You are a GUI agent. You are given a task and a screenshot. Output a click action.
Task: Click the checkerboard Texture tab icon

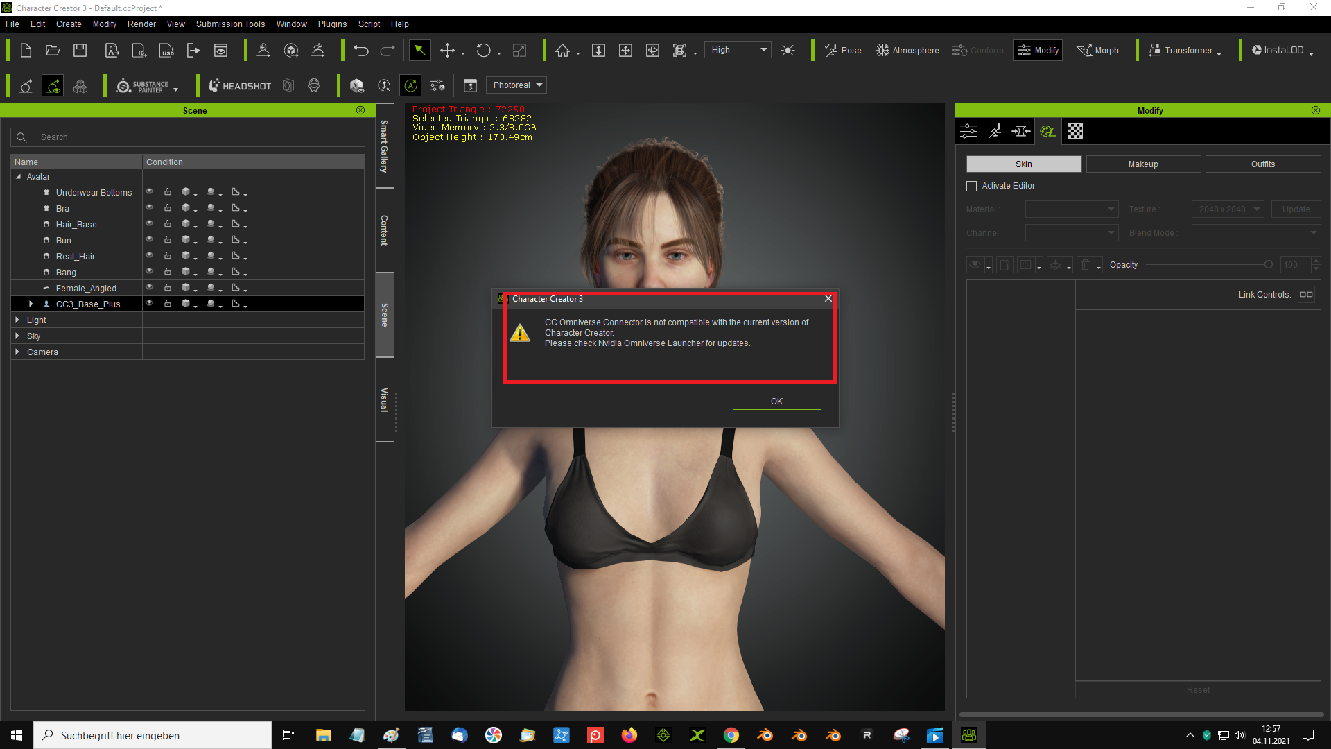(1075, 131)
